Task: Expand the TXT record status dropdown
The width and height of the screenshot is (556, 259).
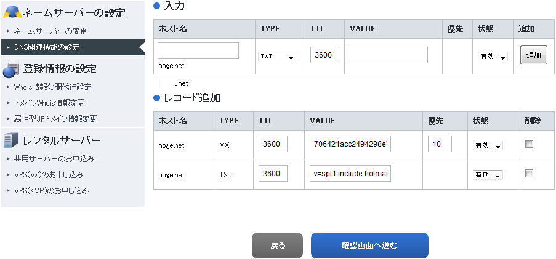Action: click(488, 175)
